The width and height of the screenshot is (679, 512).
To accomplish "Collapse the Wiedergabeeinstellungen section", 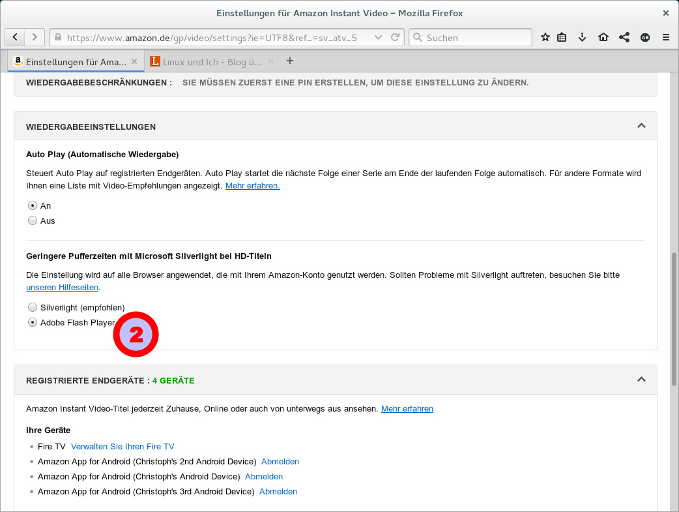I will point(641,126).
